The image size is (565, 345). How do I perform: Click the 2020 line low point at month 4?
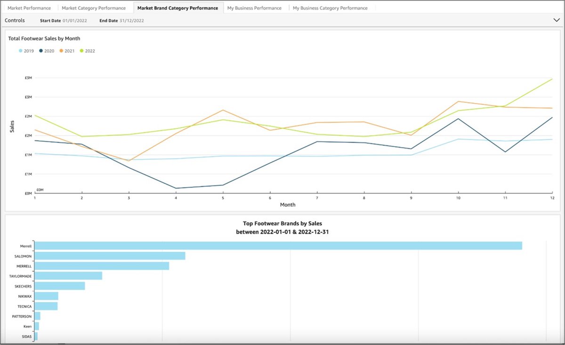[176, 188]
